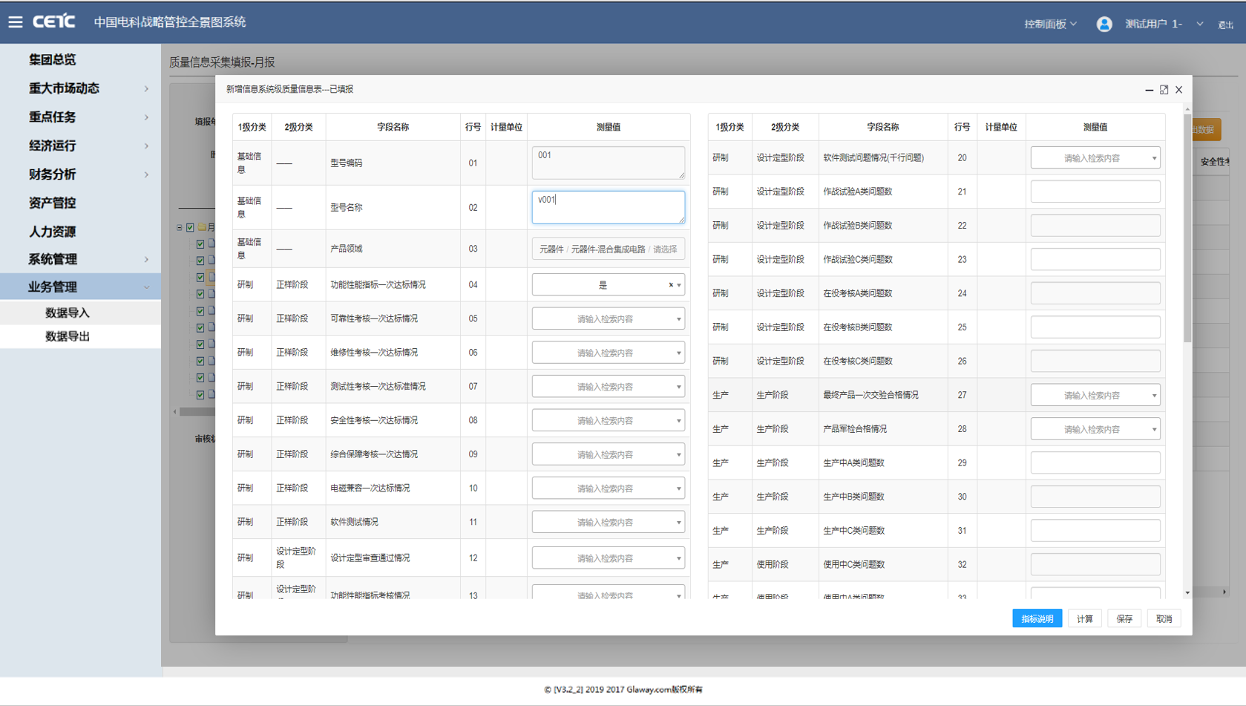
Task: Click the 生产中C类问题数 value field
Action: pos(1095,531)
